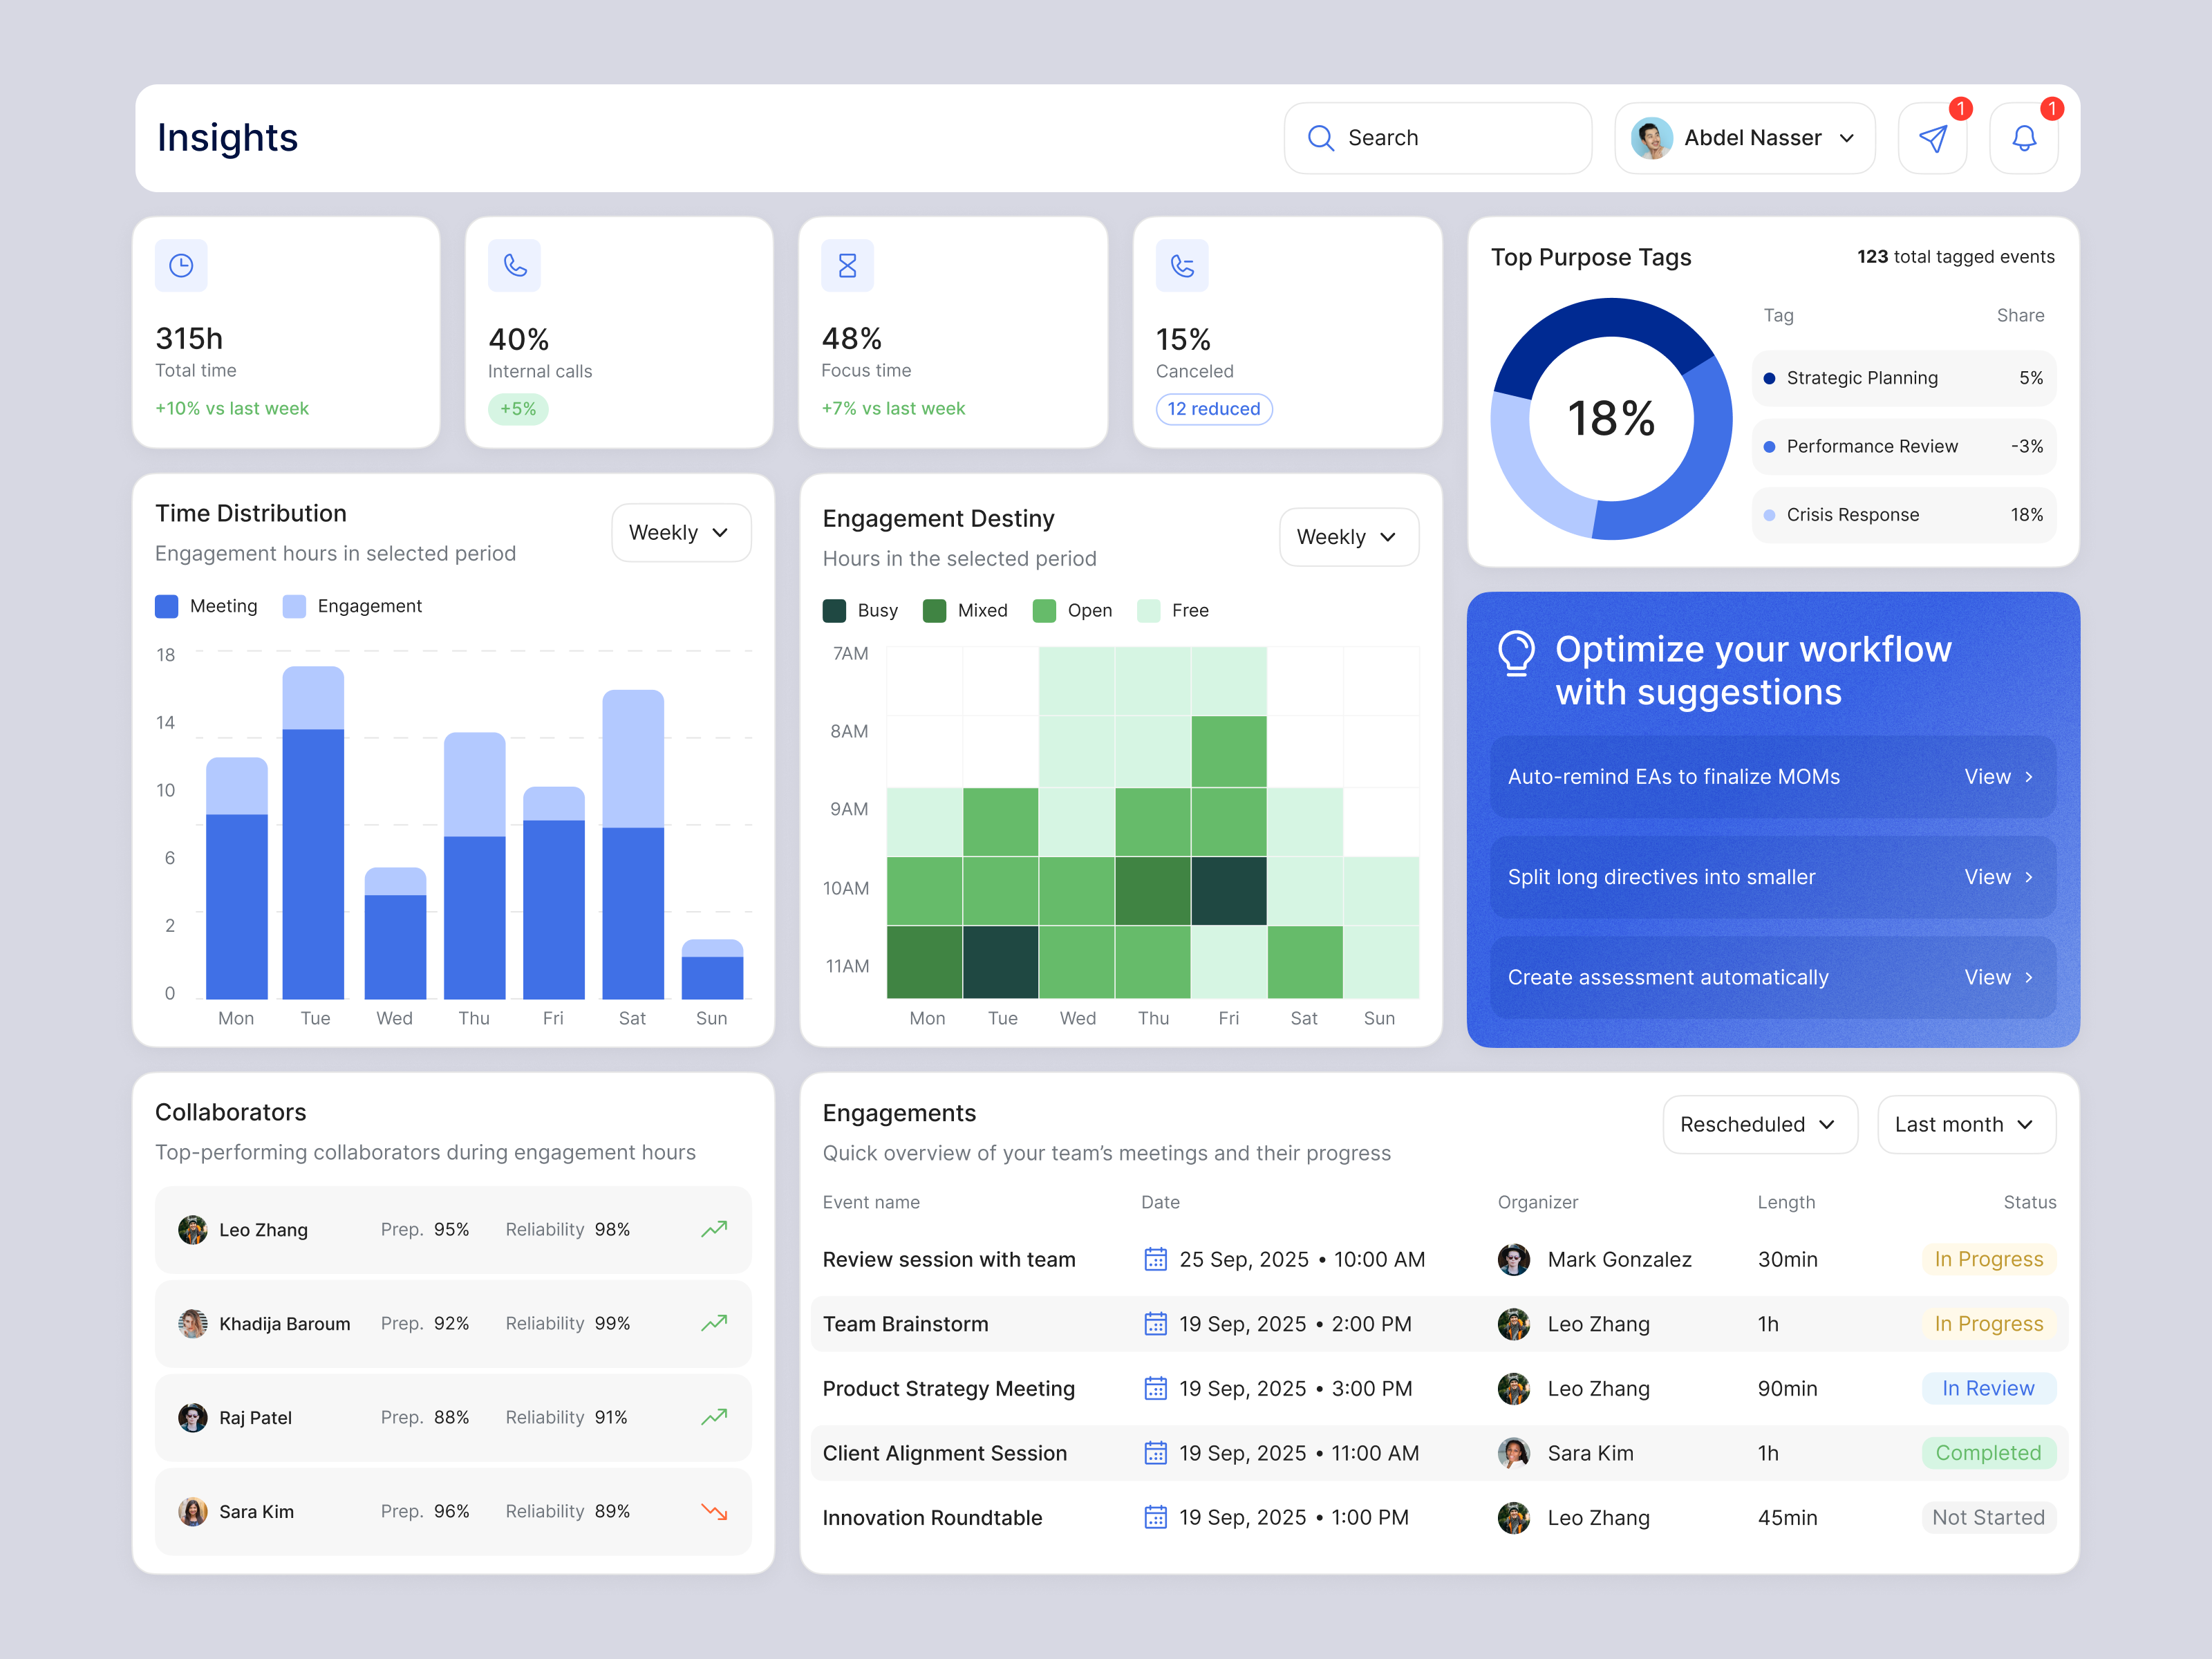Click the Strategic Planning color dot
This screenshot has width=2212, height=1659.
click(x=1769, y=378)
